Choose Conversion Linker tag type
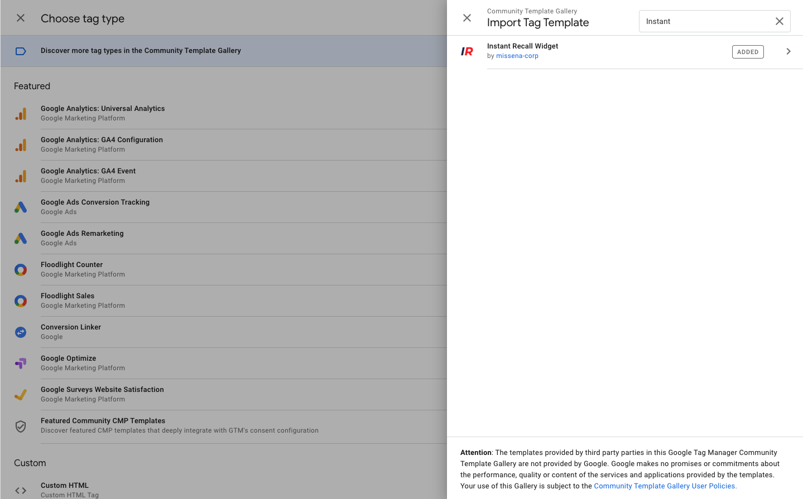 224,332
